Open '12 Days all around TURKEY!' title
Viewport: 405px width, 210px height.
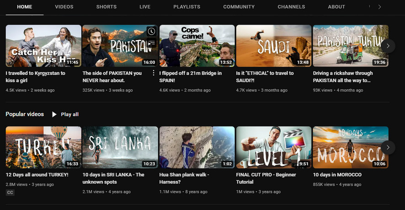point(37,175)
